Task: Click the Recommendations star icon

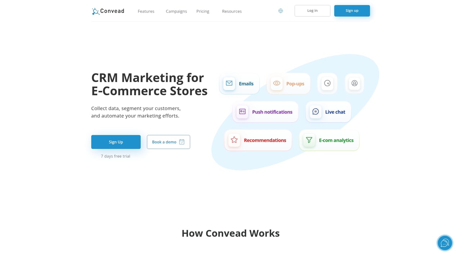Action: tap(234, 140)
